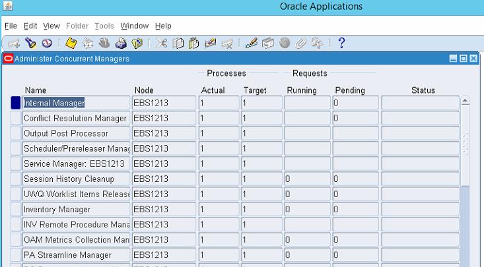
Task: Click Running requests field for OAM Metrics Collection
Action: [x=308, y=239]
